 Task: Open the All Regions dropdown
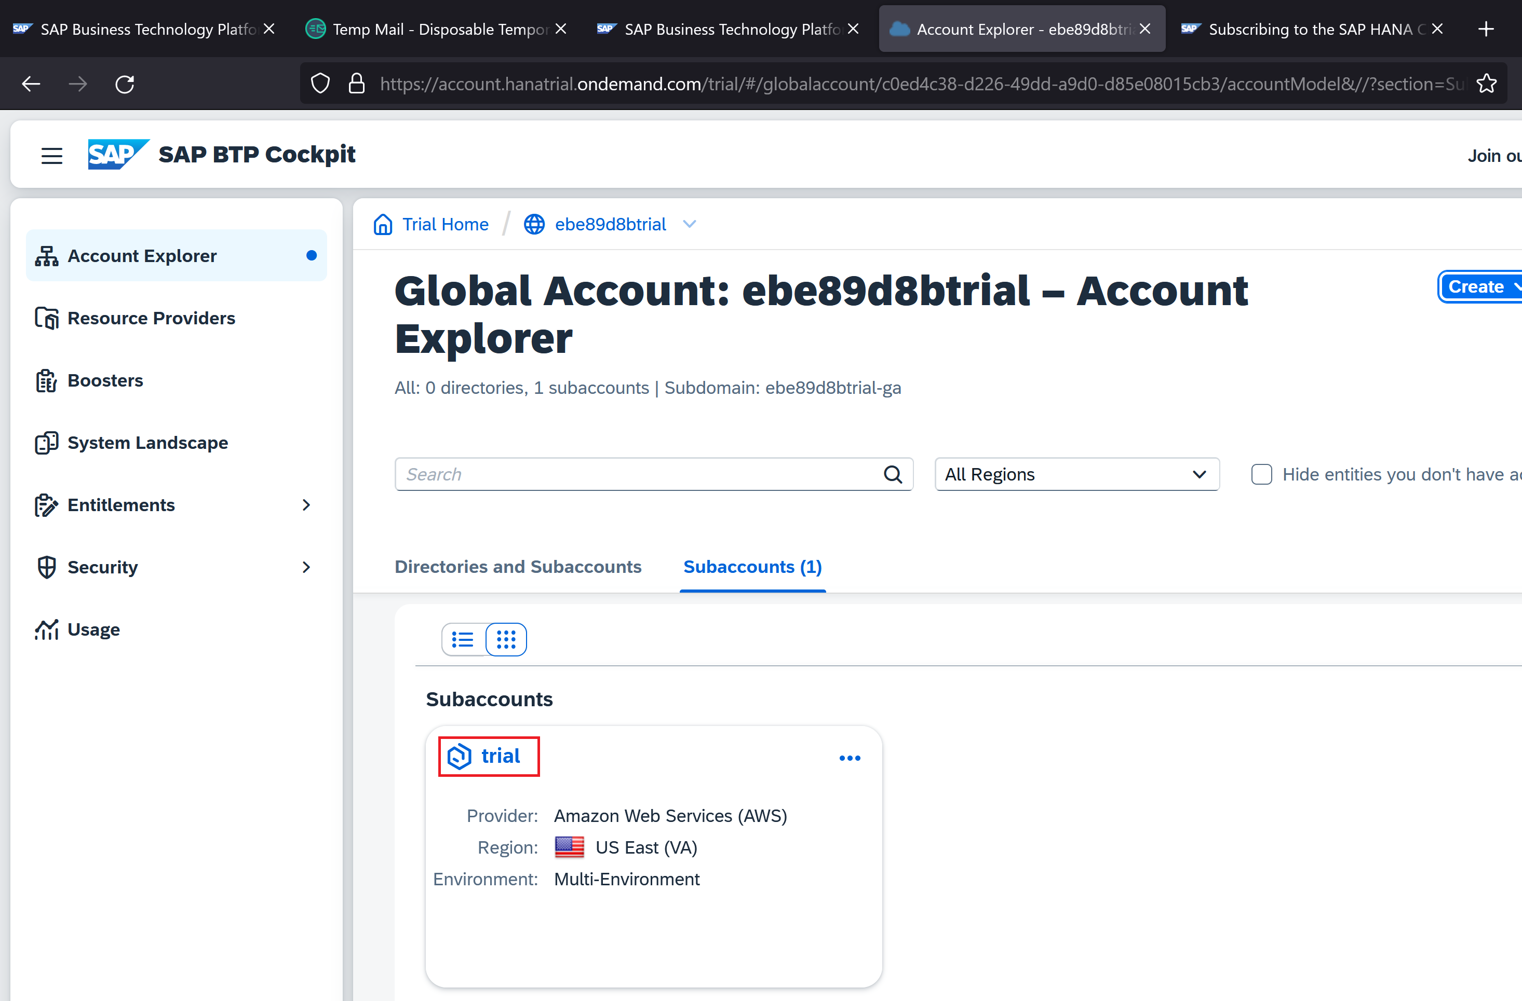tap(1076, 474)
